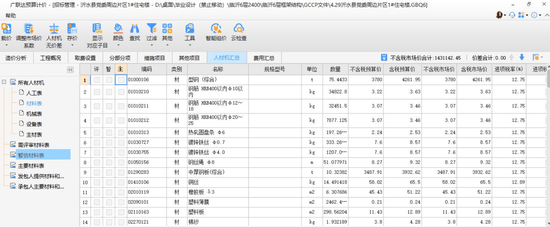Launch 智能组价 smart pricing
The height and width of the screenshot is (227, 550).
pos(216,29)
